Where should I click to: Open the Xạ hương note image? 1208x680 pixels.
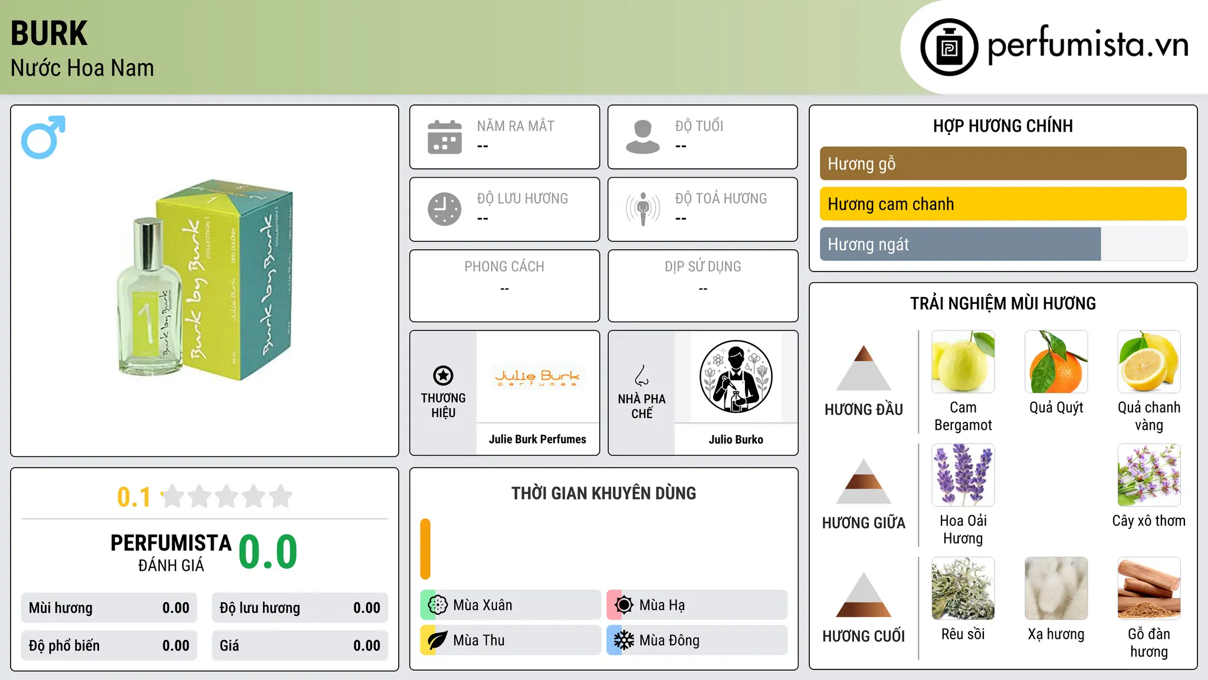[x=1056, y=589]
